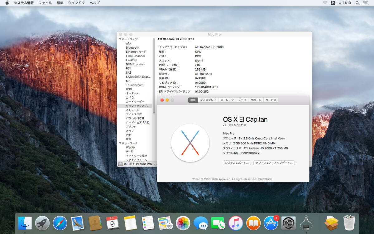374x234 pixels.
Task: Open Maps icon in Dock
Action: (x=165, y=223)
